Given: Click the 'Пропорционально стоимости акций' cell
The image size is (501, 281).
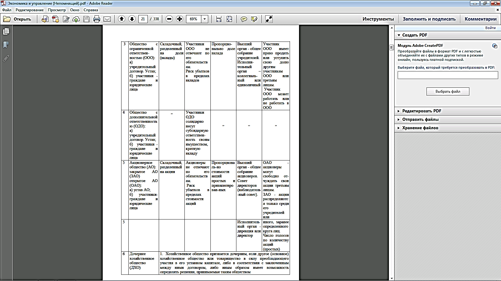Looking at the screenshot, I should [x=223, y=190].
